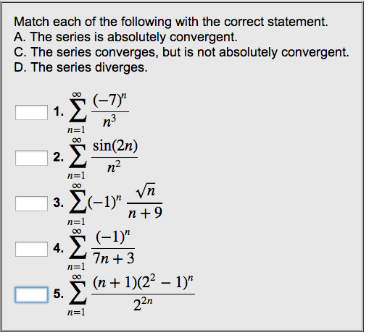Click the number label 5.
Screen dimensions: 369x335
[x=59, y=294]
